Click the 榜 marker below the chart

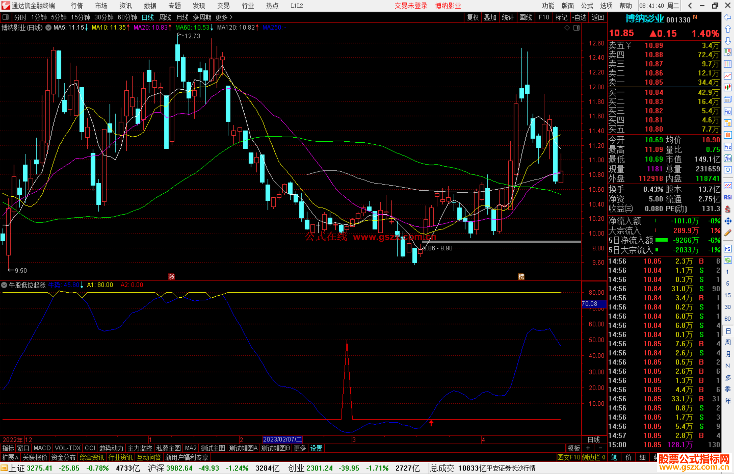pos(521,277)
